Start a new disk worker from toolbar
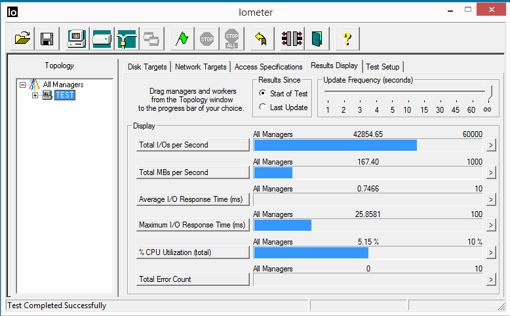This screenshot has height=316, width=510. (x=102, y=39)
